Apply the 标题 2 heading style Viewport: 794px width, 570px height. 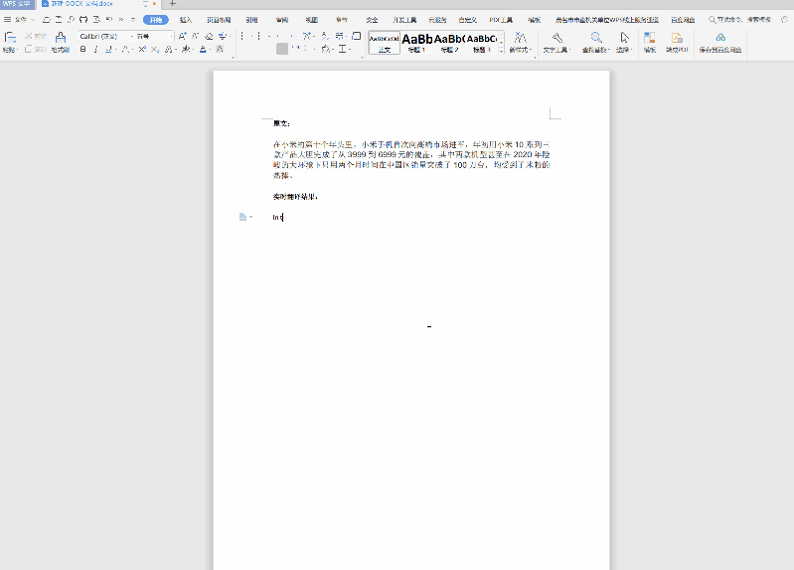449,43
